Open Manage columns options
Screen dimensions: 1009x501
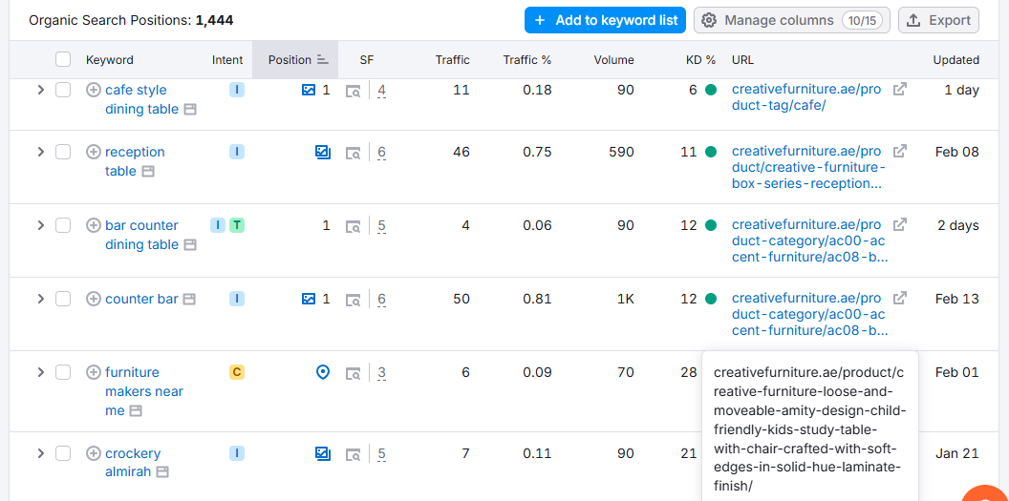791,21
